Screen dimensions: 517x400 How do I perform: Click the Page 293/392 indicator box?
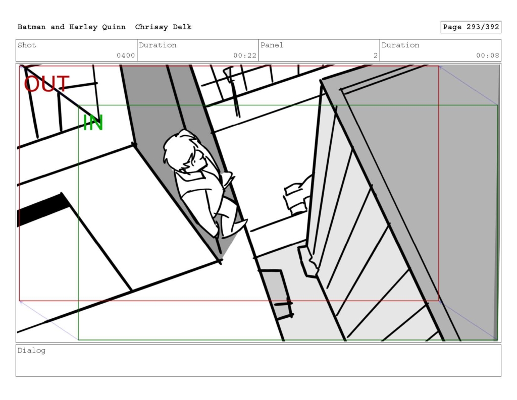[471, 27]
